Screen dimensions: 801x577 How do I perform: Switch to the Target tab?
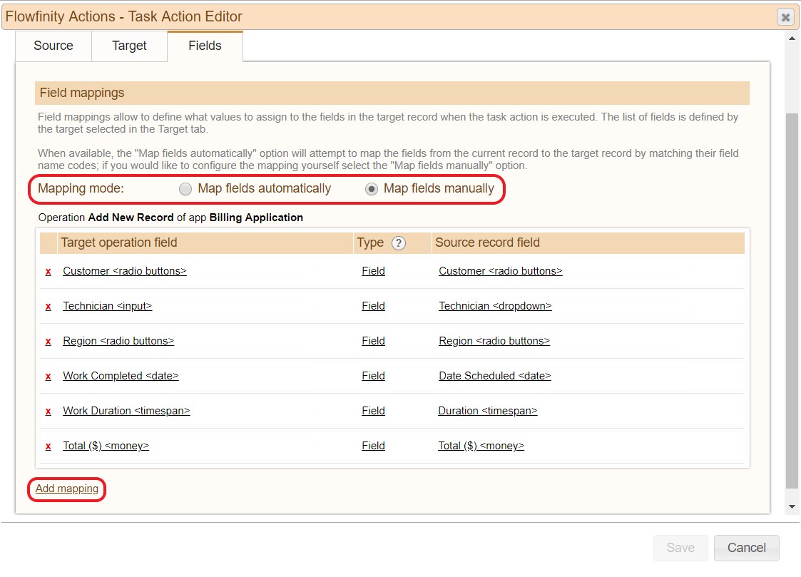coord(129,46)
